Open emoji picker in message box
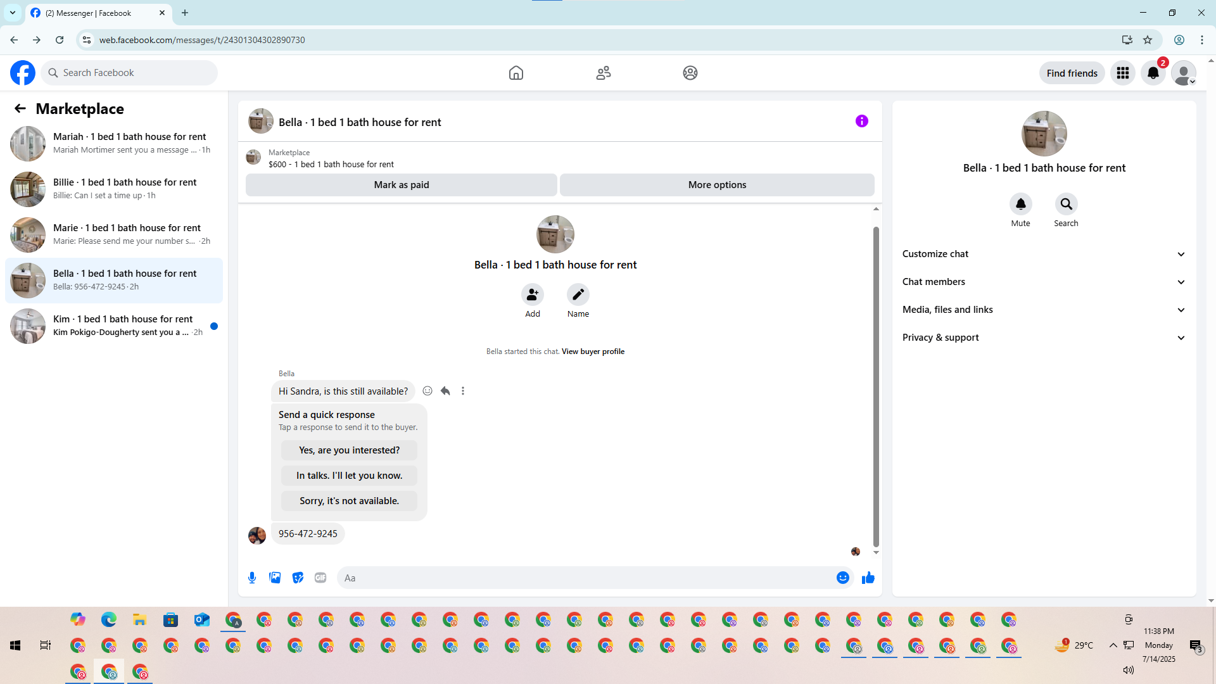Viewport: 1216px width, 684px height. click(842, 578)
